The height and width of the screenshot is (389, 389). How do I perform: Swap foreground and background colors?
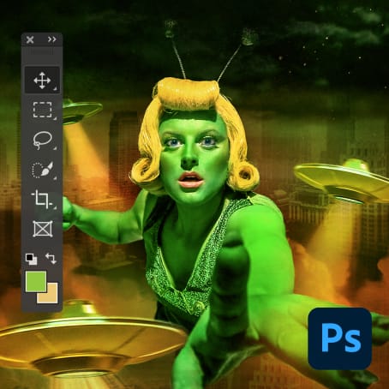(51, 258)
